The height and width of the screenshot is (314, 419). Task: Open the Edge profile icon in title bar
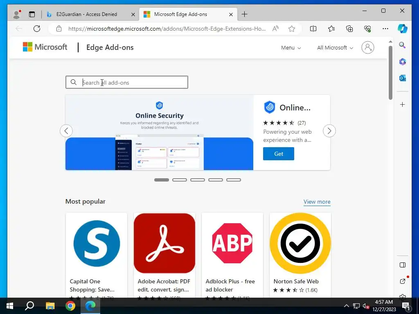(x=17, y=14)
